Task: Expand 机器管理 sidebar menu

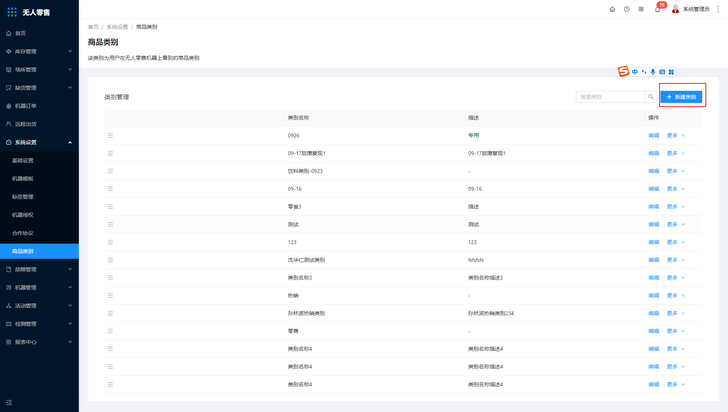Action: click(39, 288)
